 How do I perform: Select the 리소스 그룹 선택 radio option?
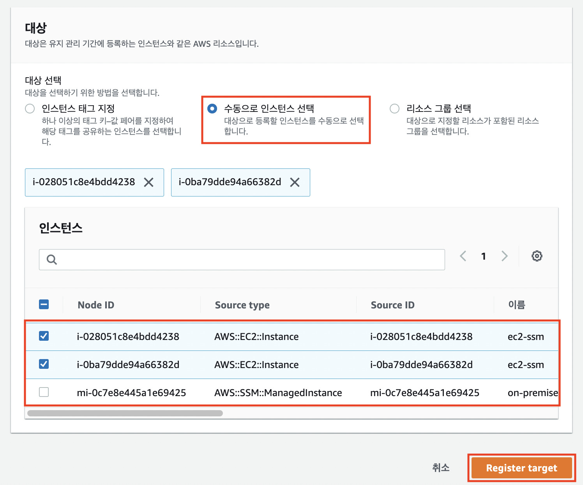(394, 108)
